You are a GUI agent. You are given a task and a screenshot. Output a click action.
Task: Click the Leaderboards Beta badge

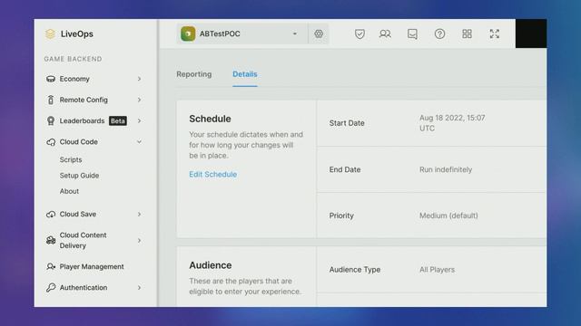[118, 120]
